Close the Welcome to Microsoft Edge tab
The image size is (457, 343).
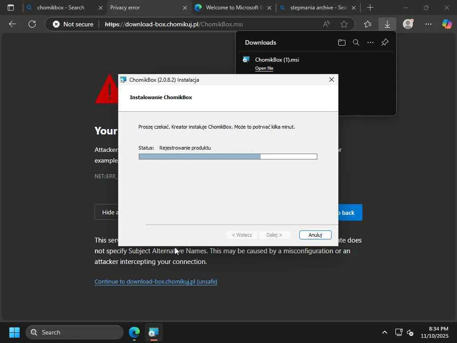pos(269,8)
